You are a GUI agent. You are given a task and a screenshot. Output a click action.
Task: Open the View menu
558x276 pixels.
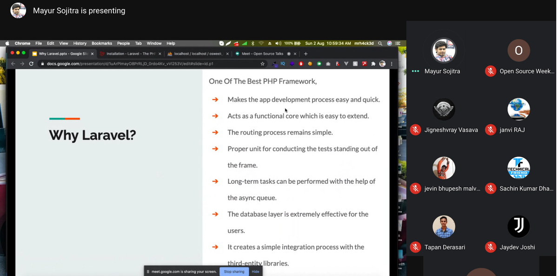64,43
